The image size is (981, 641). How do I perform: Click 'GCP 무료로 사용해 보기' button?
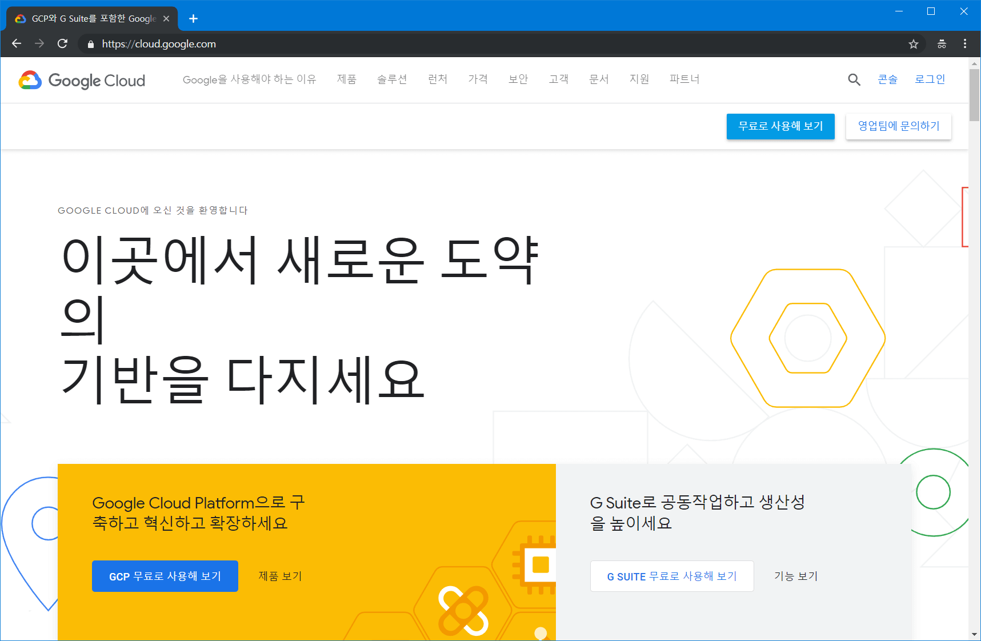[165, 576]
